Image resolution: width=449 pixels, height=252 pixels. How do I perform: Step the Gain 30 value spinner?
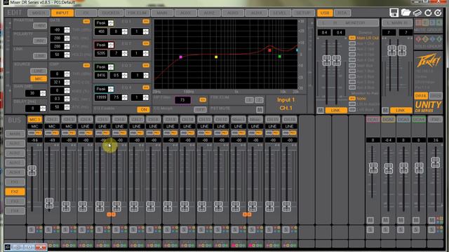point(43,93)
